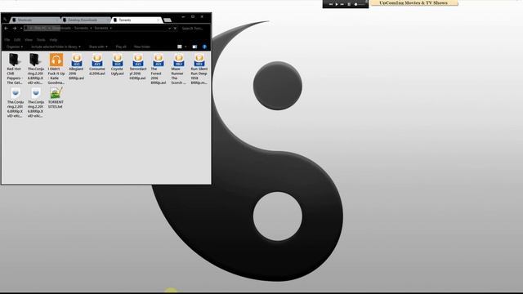Adjust the media player volume slider

360,4
